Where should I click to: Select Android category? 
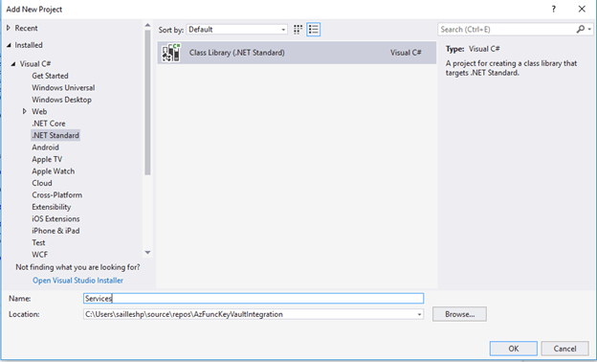(45, 147)
